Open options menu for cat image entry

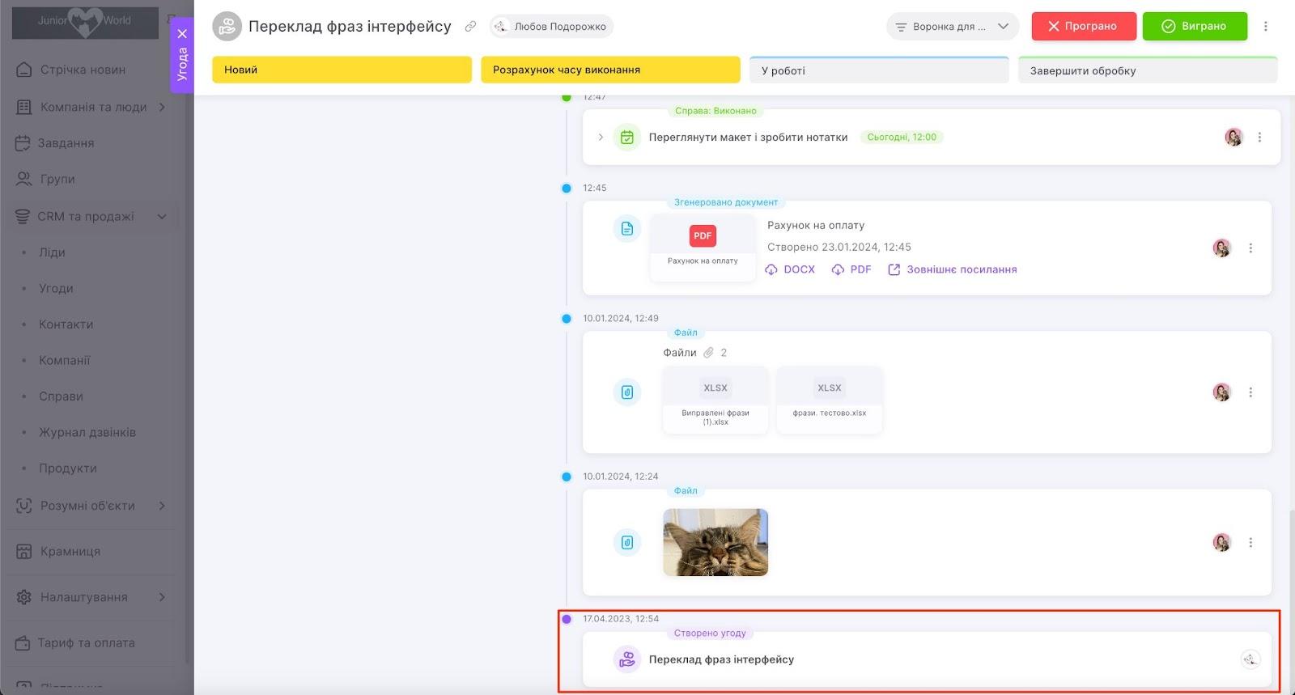coord(1250,543)
